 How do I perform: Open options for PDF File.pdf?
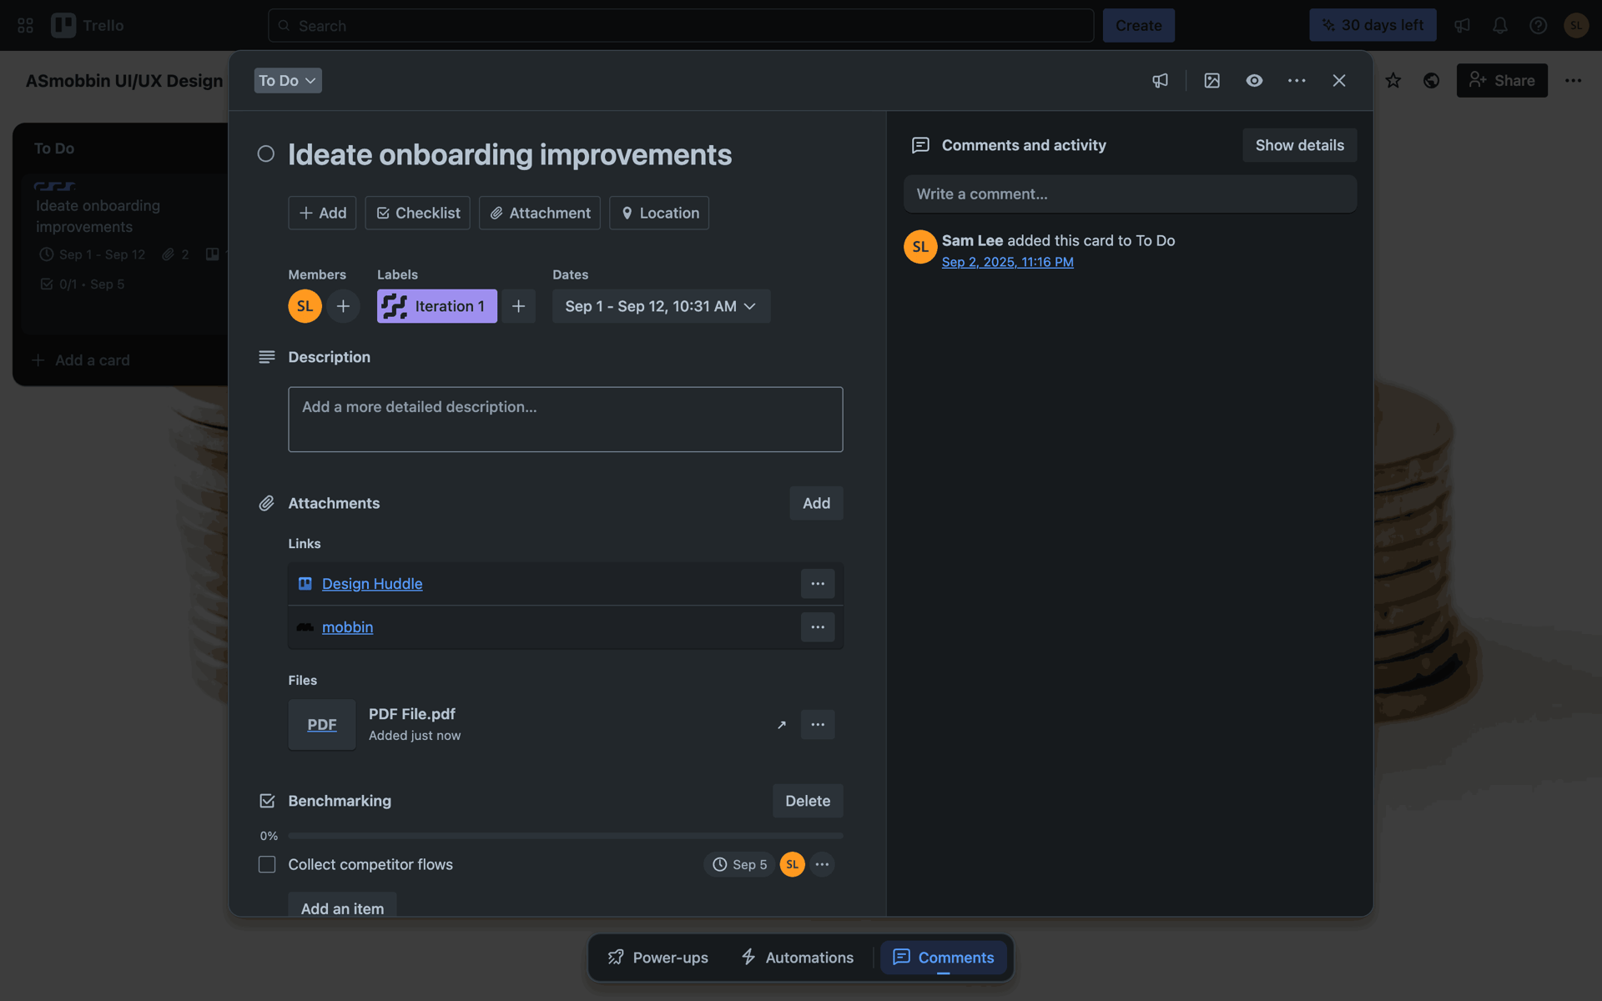coord(818,725)
